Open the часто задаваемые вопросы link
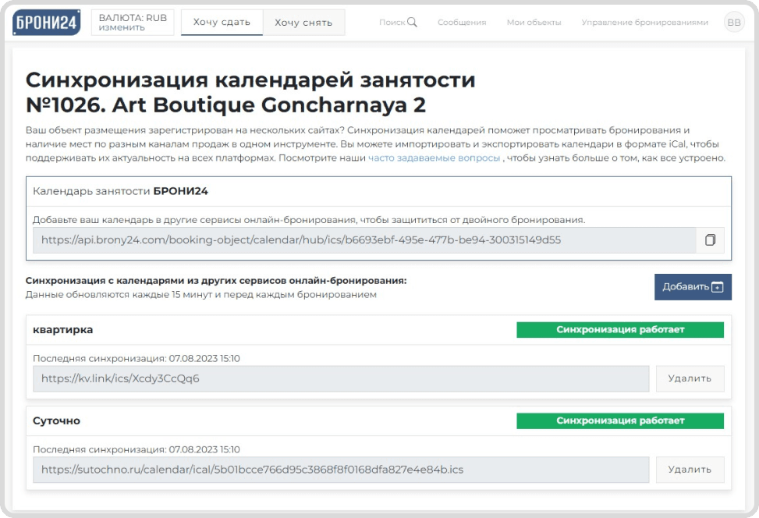This screenshot has height=518, width=759. click(x=434, y=158)
